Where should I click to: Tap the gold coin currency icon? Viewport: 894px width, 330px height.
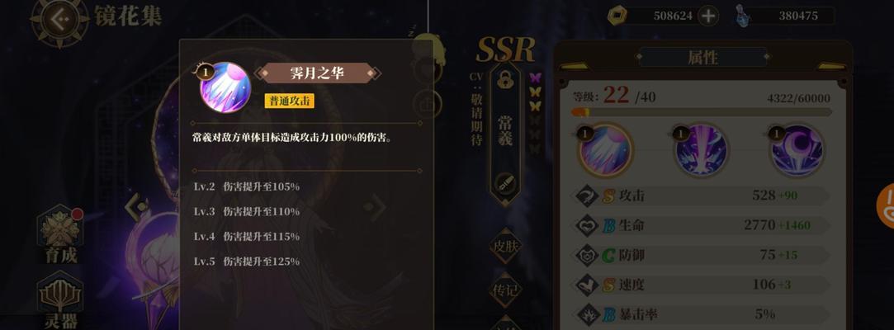coord(617,16)
